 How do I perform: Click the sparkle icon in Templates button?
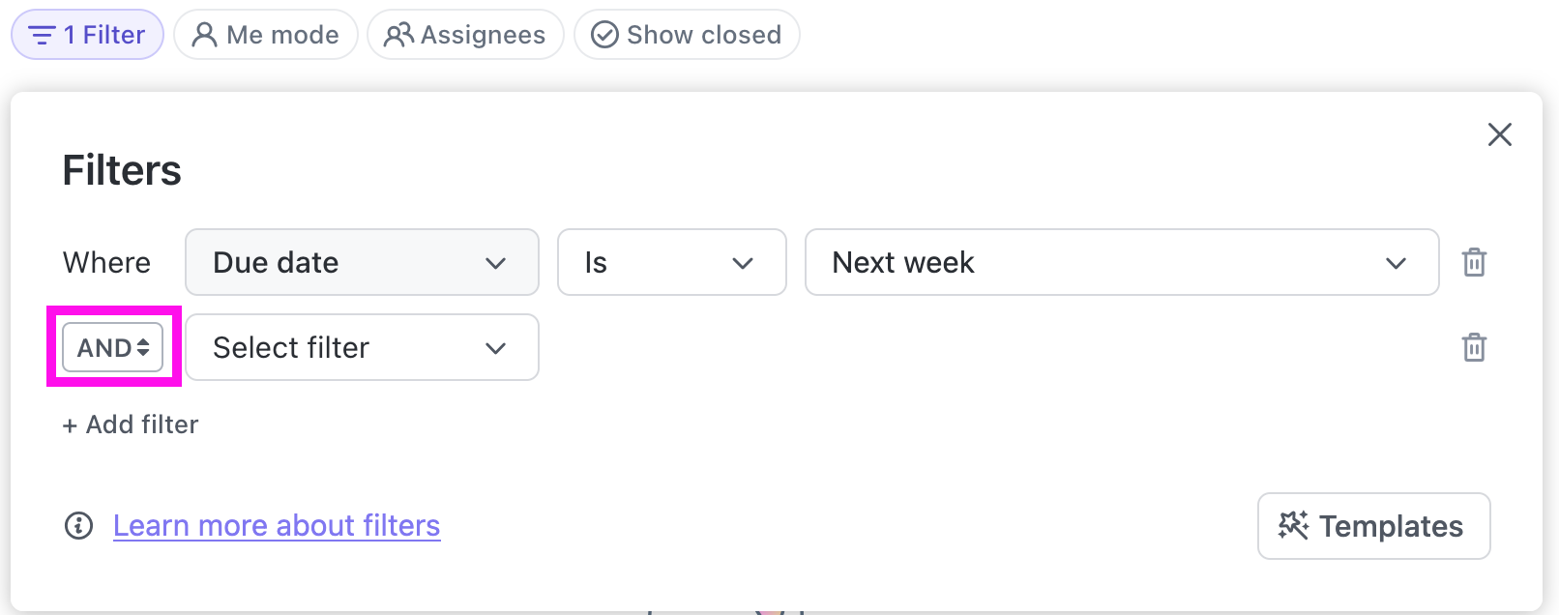[x=1293, y=525]
